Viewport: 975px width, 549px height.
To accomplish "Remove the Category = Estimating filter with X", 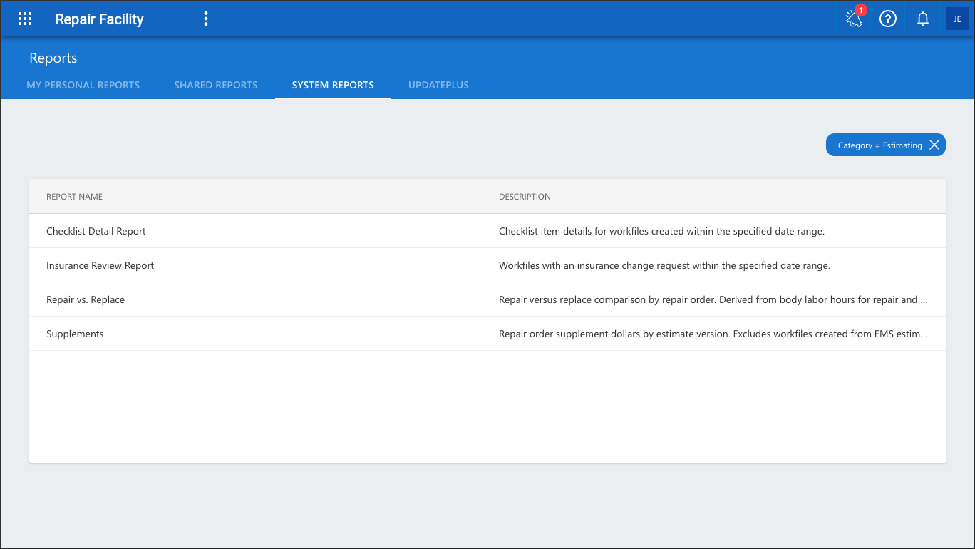I will (934, 145).
